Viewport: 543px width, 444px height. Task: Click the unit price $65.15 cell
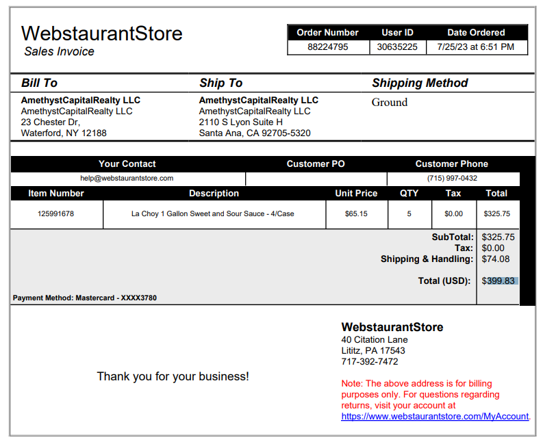(356, 214)
